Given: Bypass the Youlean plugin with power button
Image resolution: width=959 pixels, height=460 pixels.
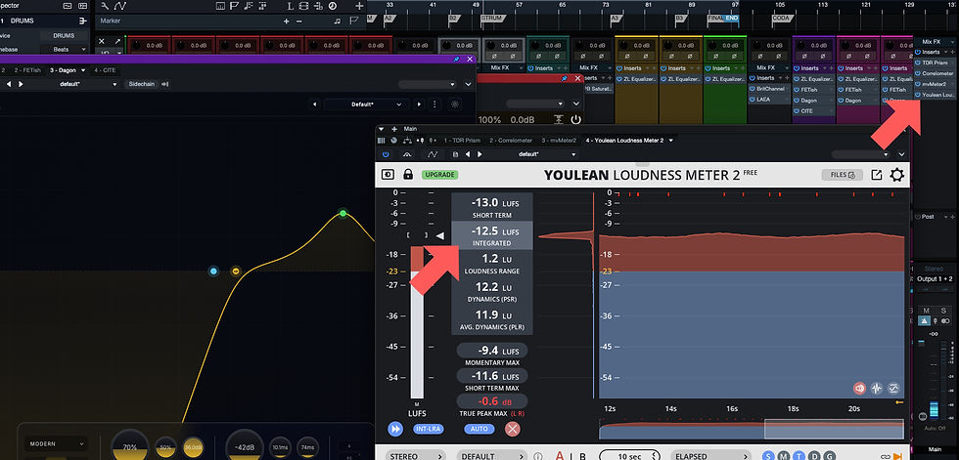Looking at the screenshot, I should [386, 154].
